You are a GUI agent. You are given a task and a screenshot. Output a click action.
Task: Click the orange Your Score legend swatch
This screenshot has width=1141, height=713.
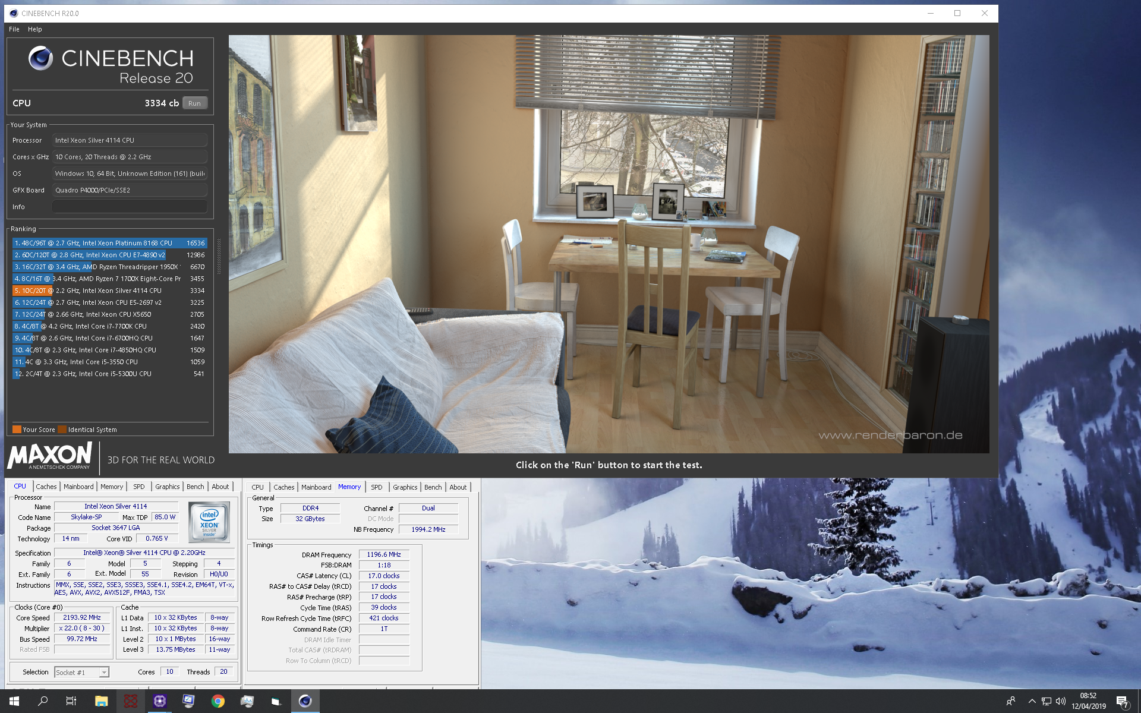click(17, 430)
